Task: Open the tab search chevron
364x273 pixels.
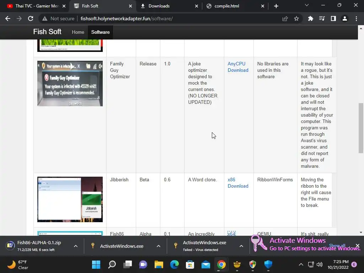Action: pyautogui.click(x=307, y=5)
